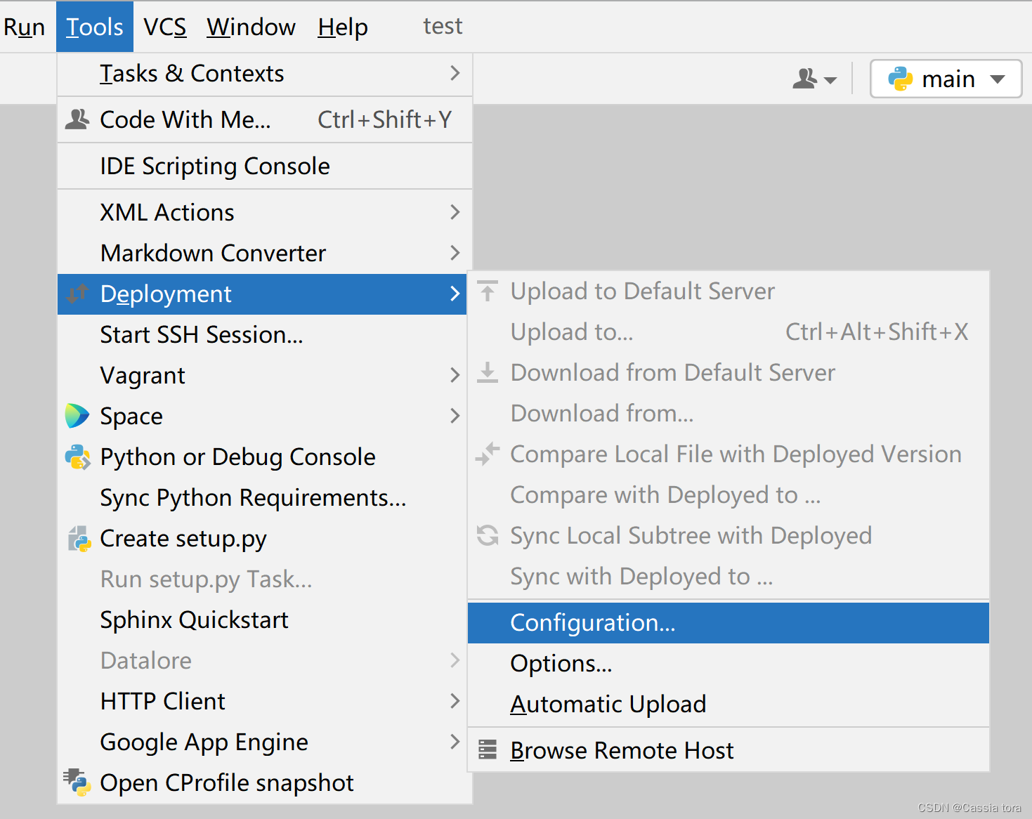This screenshot has height=819, width=1032.
Task: Click the Space logo icon
Action: coord(77,416)
